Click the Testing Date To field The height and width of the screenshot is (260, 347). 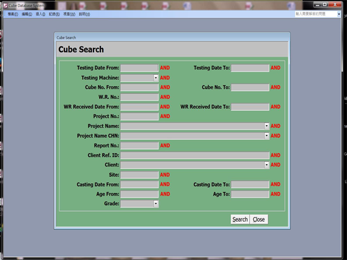tap(250, 68)
